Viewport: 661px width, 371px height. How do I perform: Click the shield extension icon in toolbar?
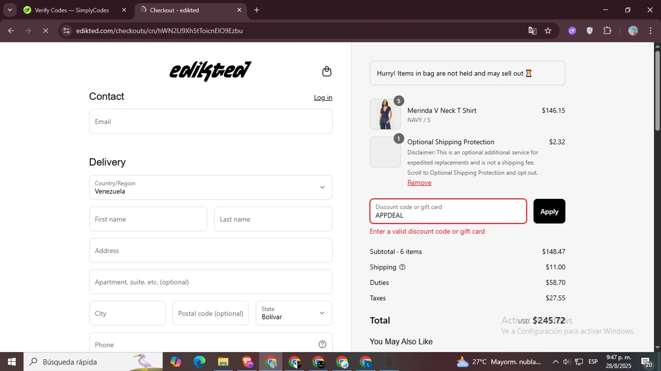point(590,31)
